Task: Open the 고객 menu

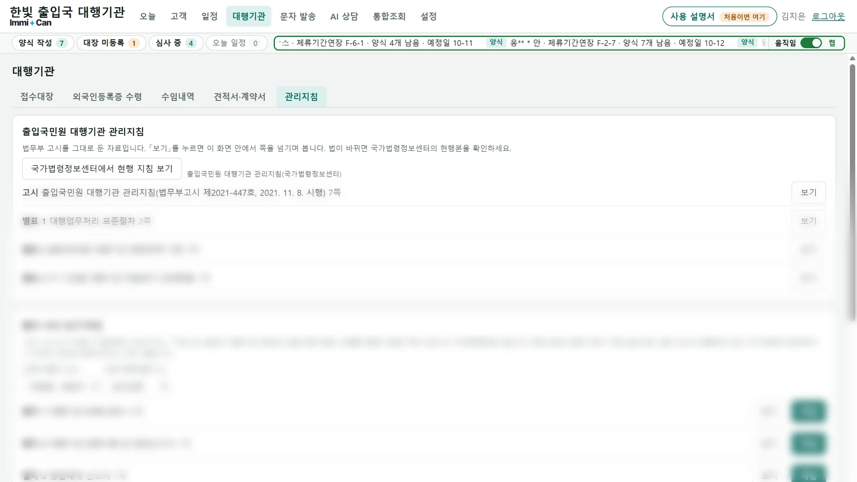Action: pyautogui.click(x=179, y=17)
